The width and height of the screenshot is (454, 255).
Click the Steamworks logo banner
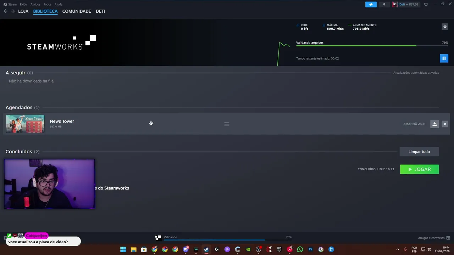(61, 42)
